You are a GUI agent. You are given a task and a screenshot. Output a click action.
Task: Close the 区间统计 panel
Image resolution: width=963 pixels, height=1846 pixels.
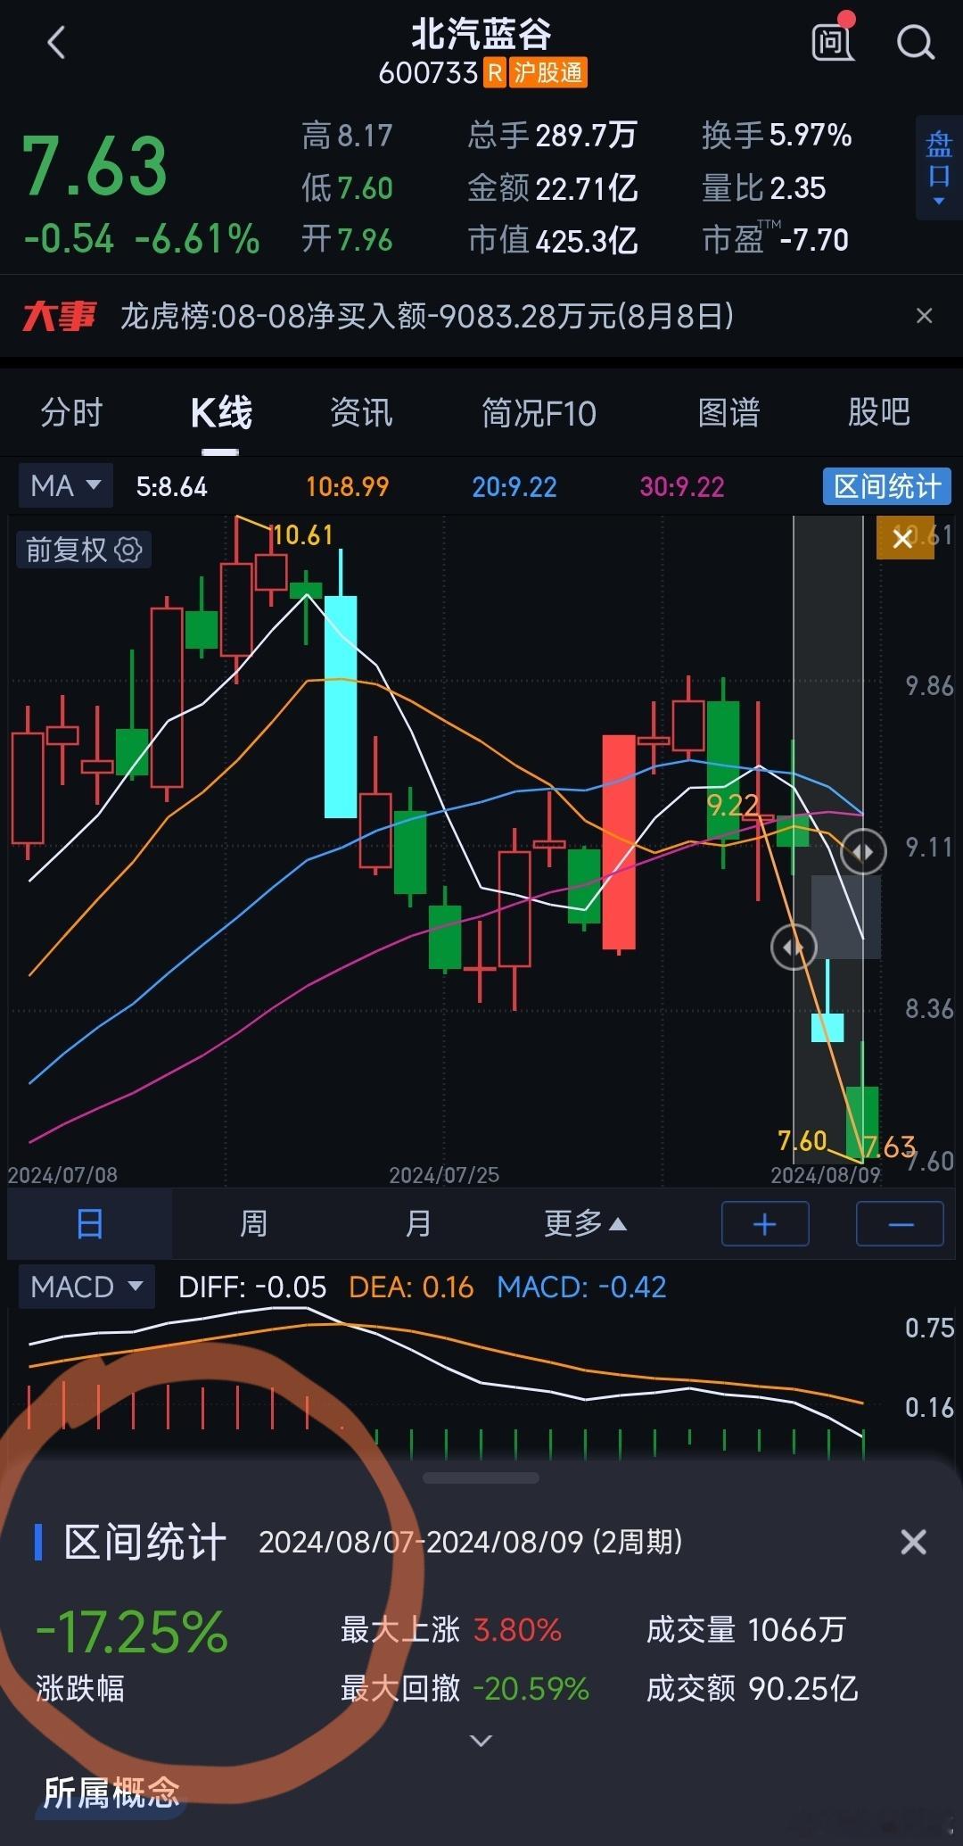pyautogui.click(x=913, y=1542)
